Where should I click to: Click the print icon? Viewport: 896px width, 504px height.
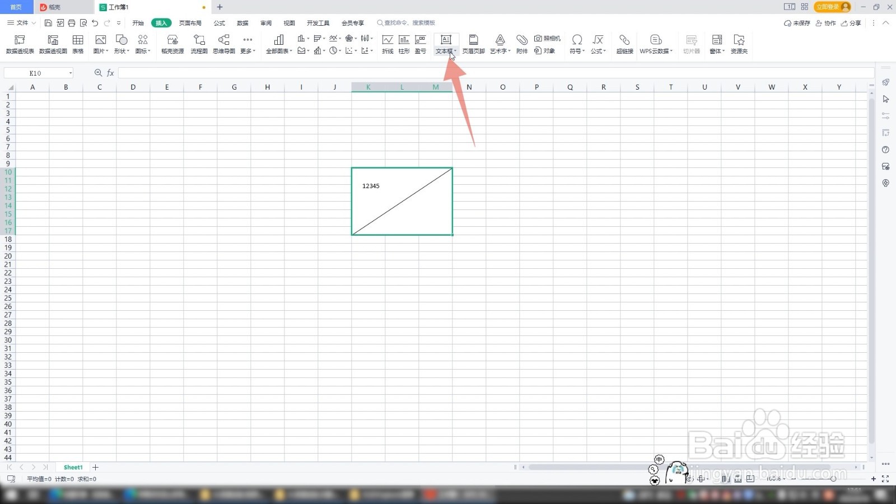tap(72, 23)
